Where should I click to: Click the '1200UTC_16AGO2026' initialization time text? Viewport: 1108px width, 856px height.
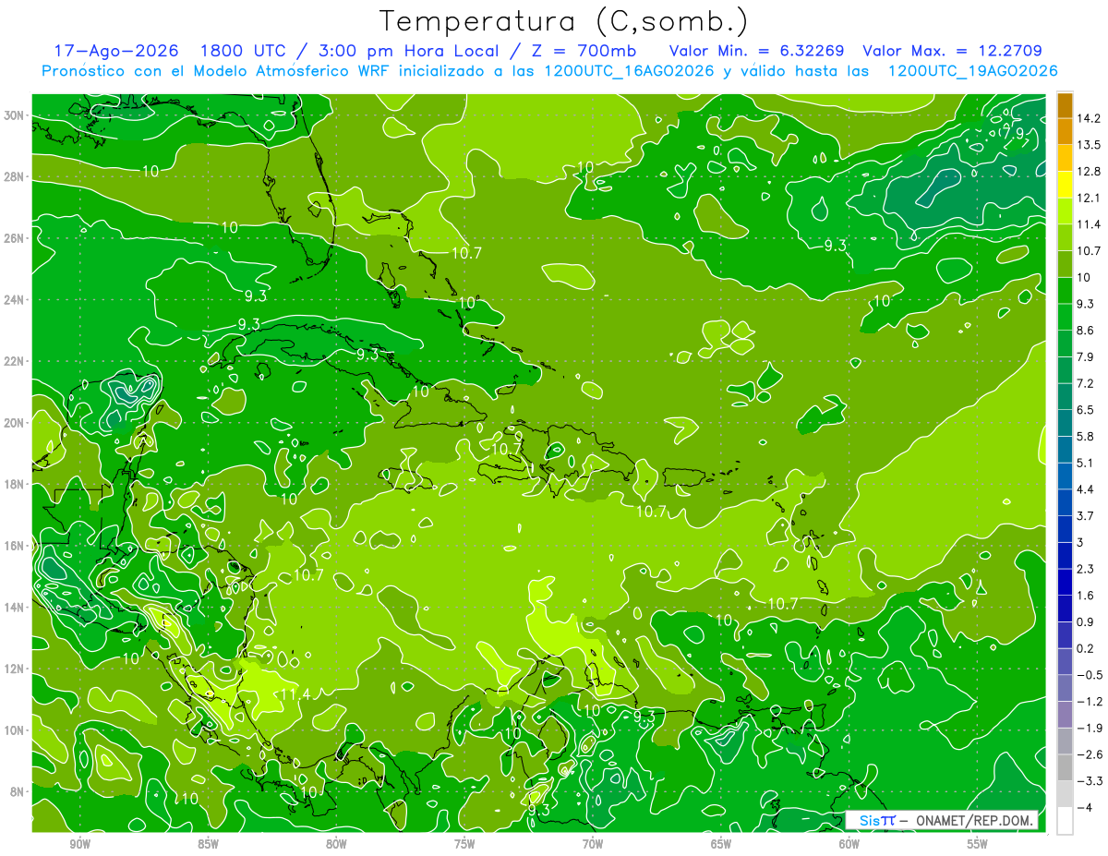pyautogui.click(x=630, y=71)
